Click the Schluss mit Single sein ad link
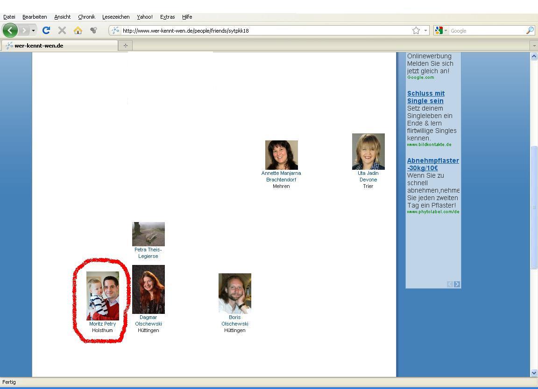 tap(425, 97)
